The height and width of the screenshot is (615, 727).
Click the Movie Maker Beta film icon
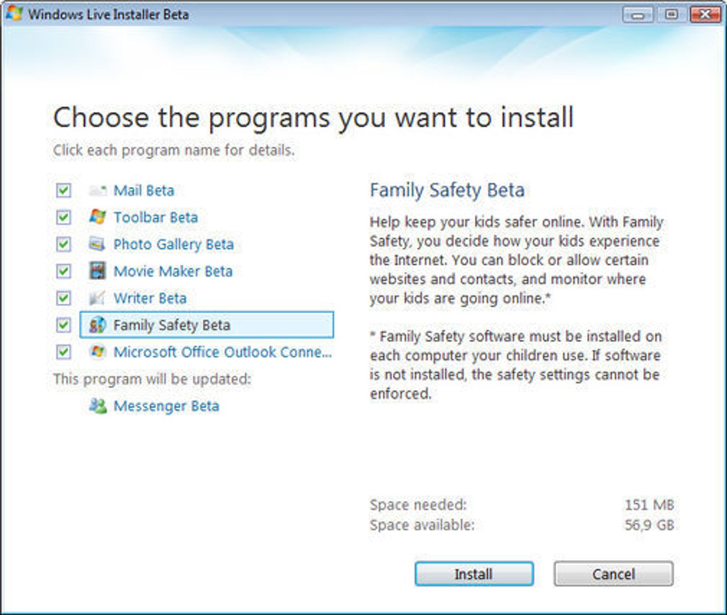(x=97, y=271)
